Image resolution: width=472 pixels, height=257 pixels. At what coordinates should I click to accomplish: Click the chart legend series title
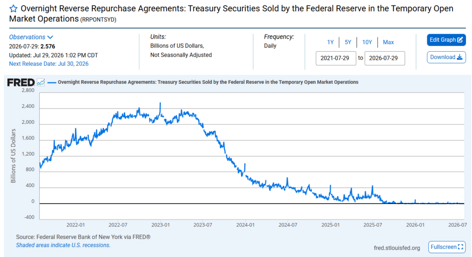pyautogui.click(x=208, y=82)
